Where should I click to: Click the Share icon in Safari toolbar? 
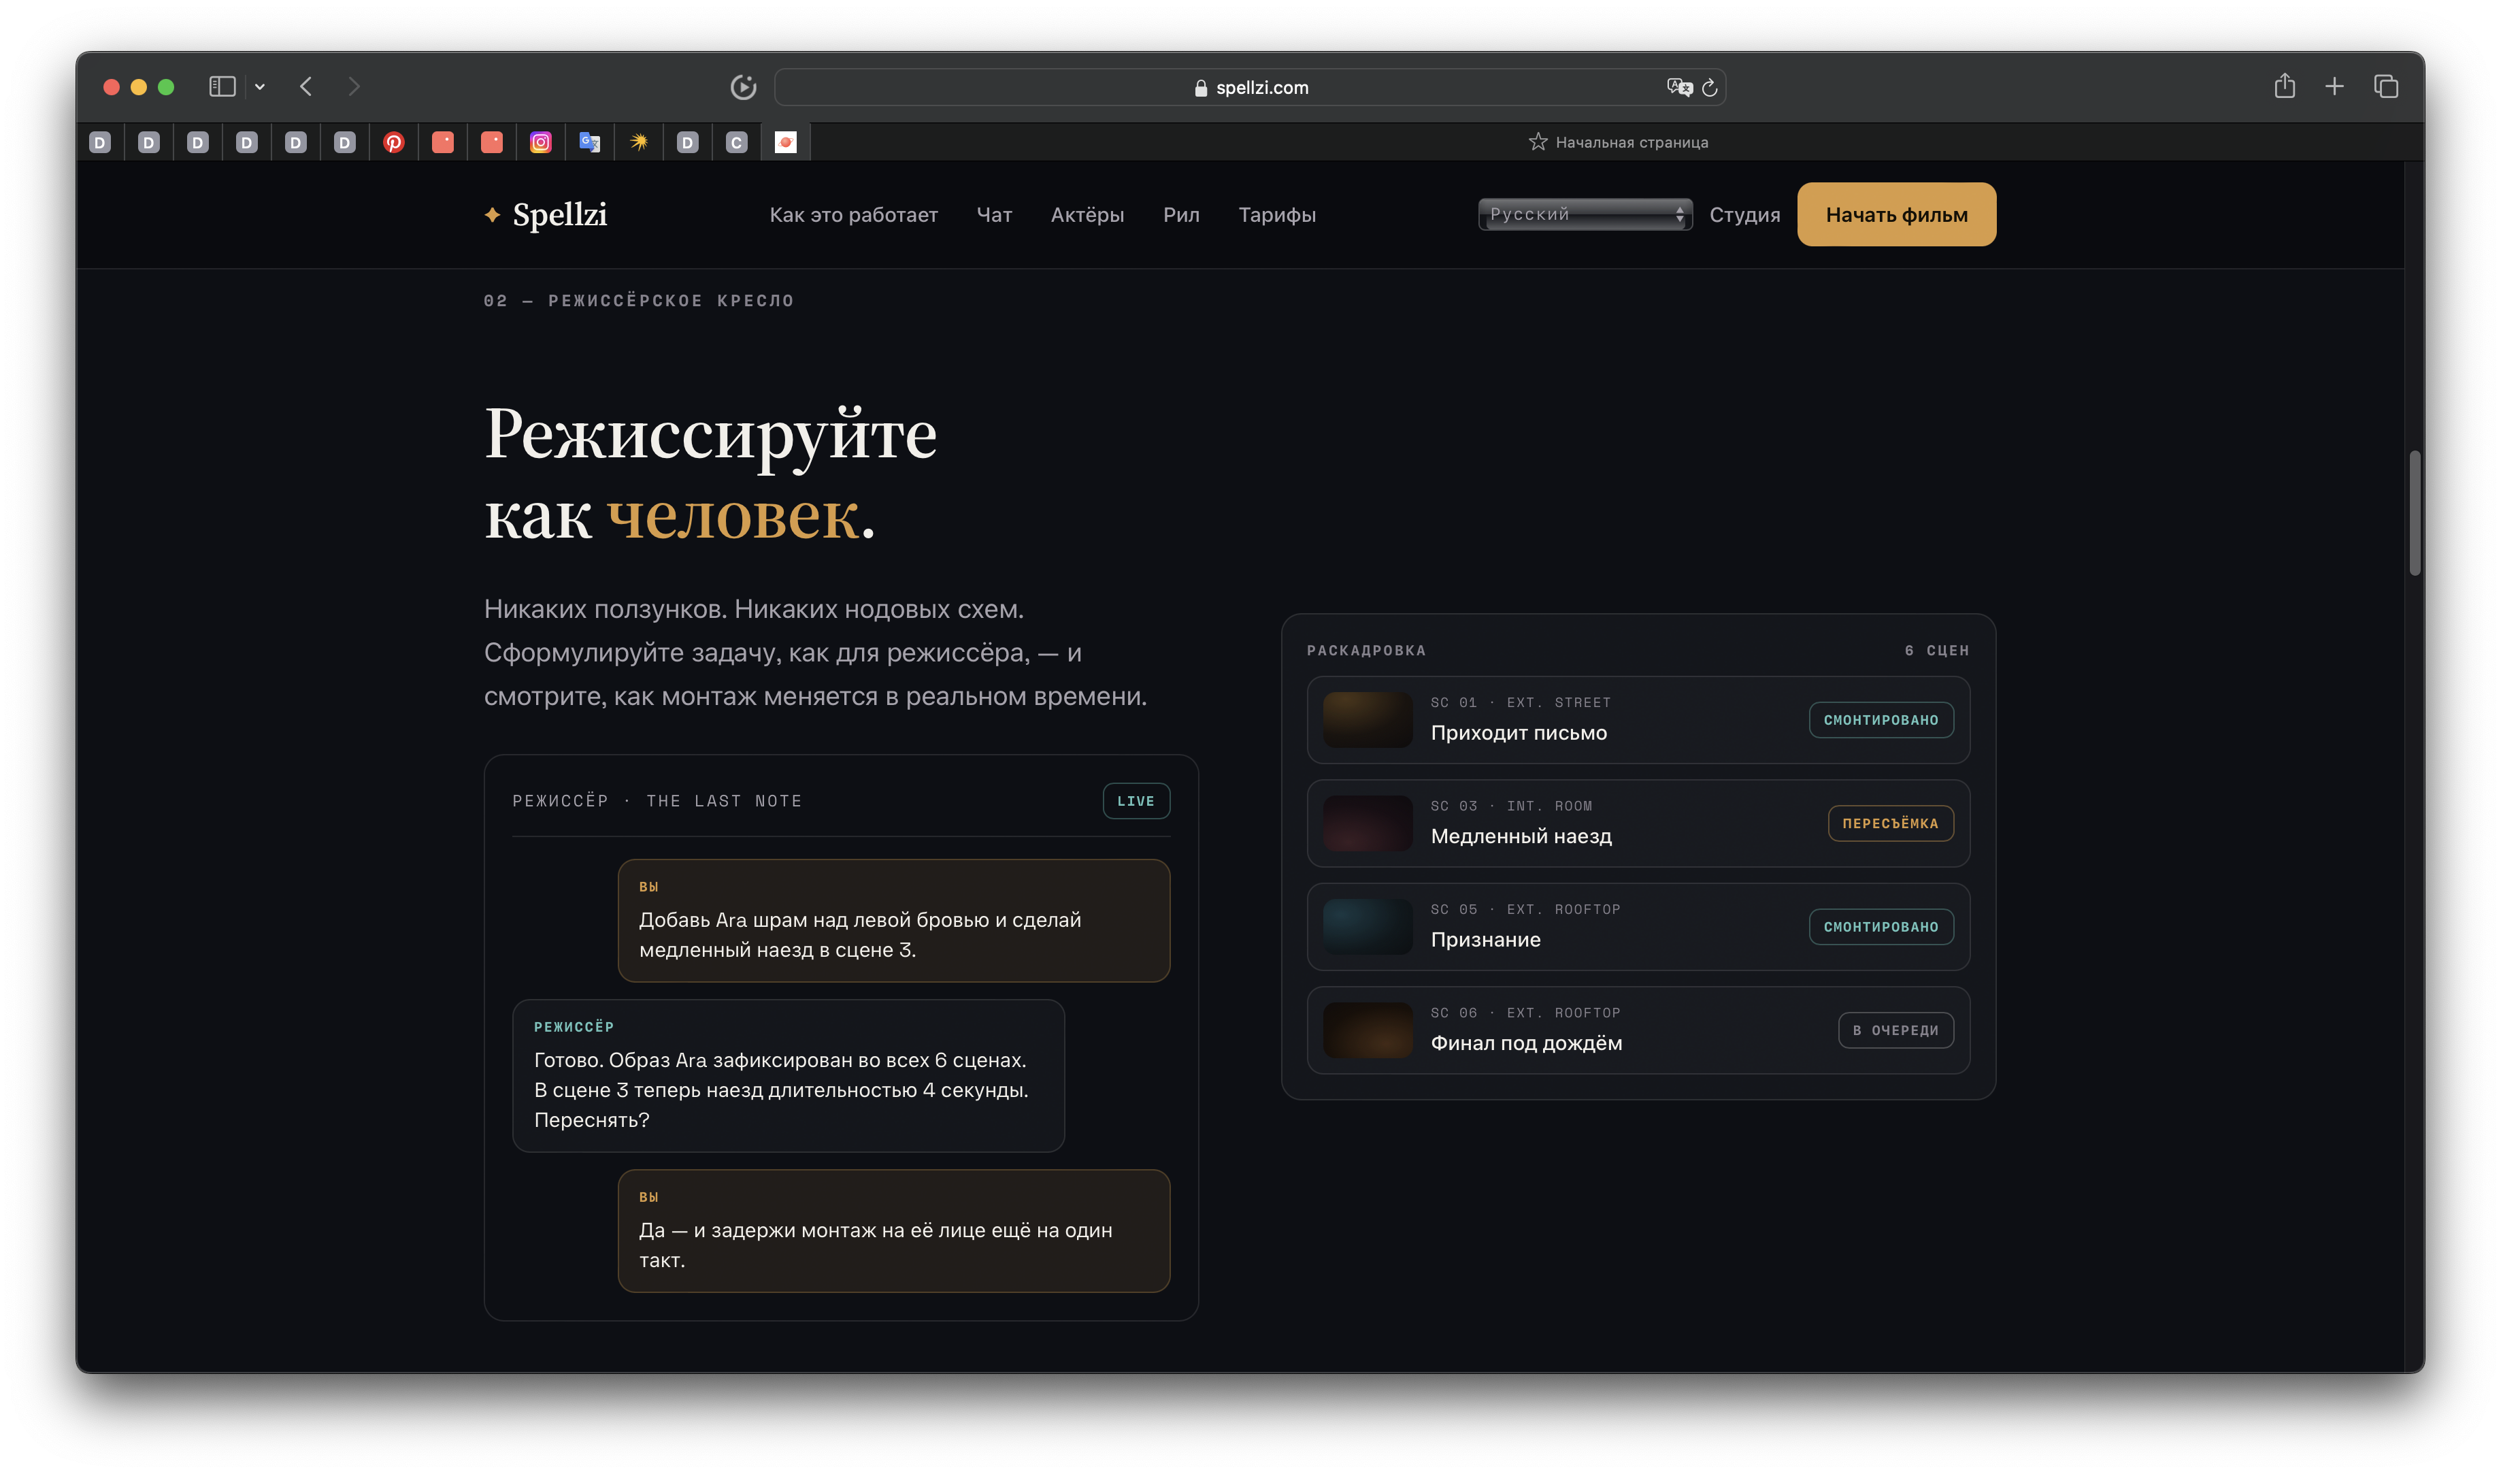coord(2285,86)
